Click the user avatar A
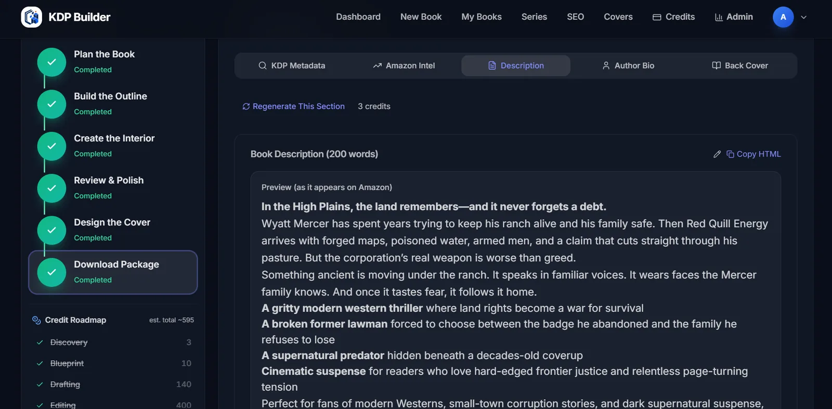This screenshot has height=409, width=832. pyautogui.click(x=783, y=17)
